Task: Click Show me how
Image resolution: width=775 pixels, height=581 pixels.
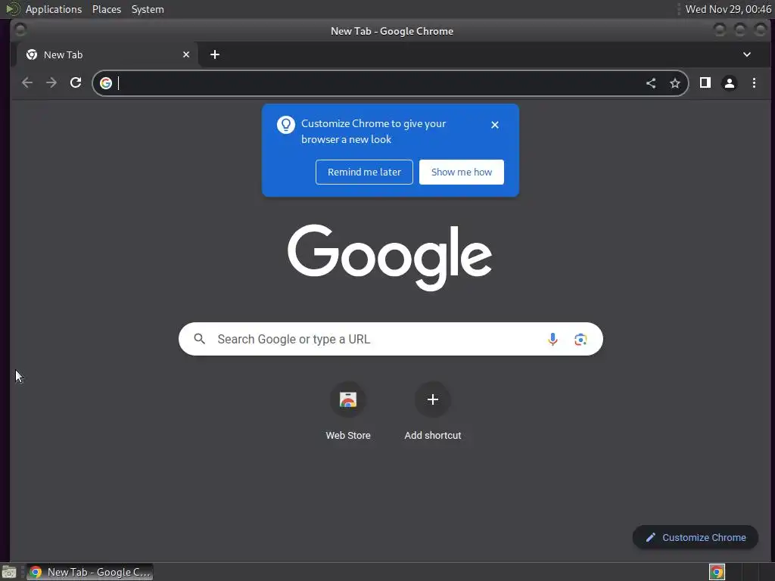Action: (461, 172)
